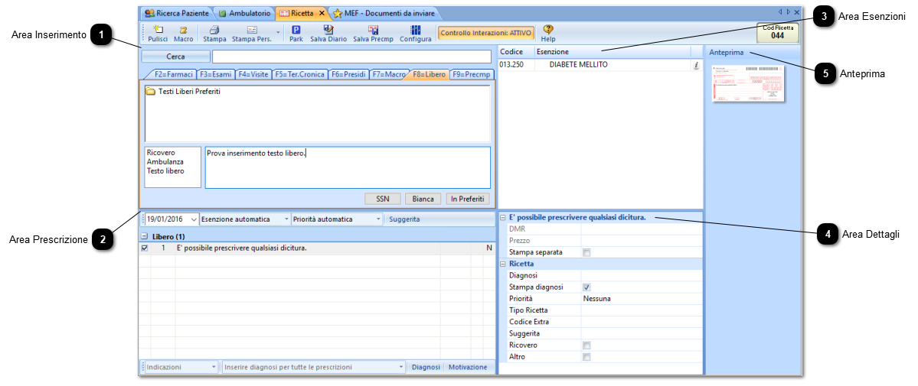Switch to the Ambulatorio tab
The height and width of the screenshot is (386, 918).
244,13
